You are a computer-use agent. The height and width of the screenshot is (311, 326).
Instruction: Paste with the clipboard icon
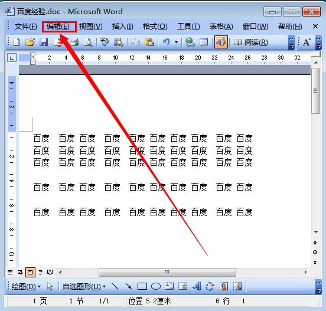[x=149, y=42]
